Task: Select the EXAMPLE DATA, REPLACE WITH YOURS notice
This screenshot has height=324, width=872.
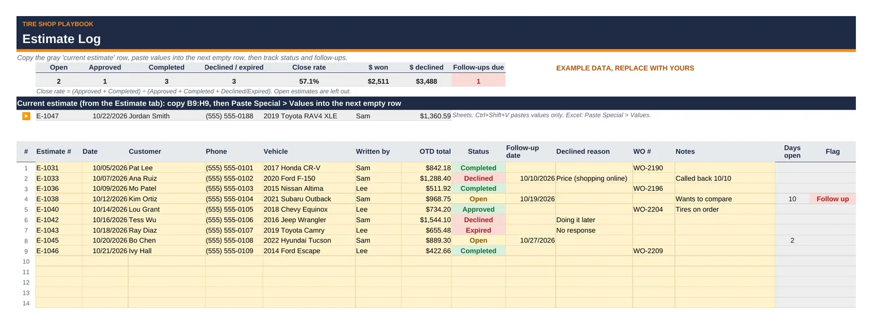Action: pos(625,68)
